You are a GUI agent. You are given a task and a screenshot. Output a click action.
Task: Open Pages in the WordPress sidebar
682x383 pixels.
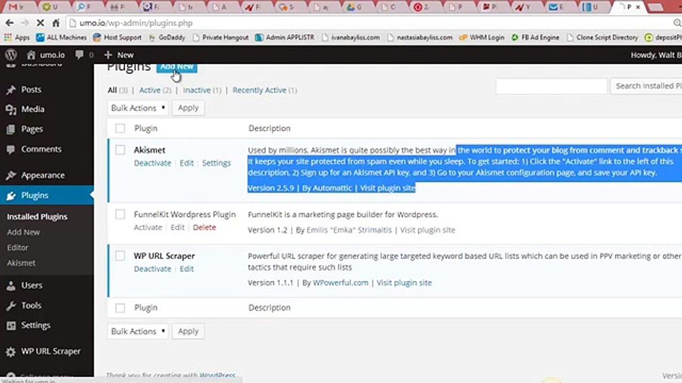click(x=32, y=129)
